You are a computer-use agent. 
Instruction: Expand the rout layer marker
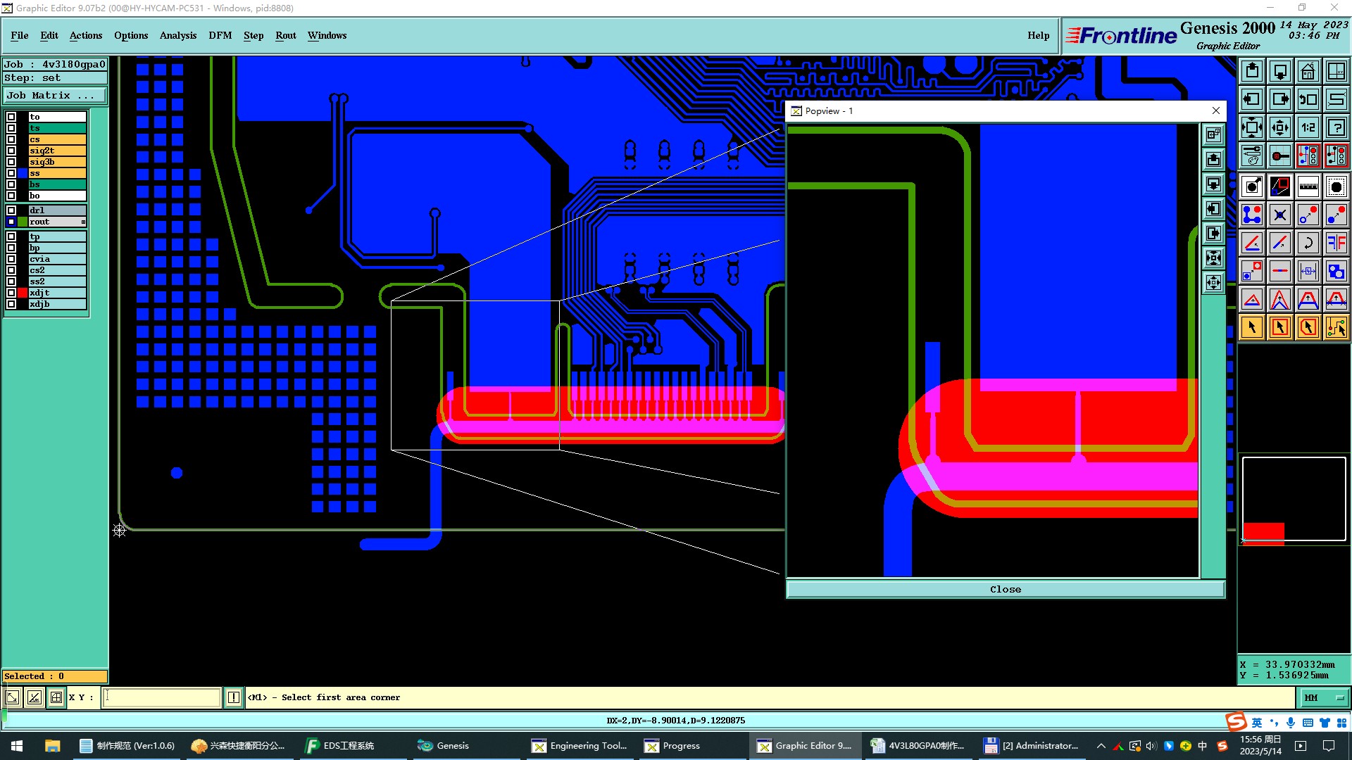click(x=83, y=222)
